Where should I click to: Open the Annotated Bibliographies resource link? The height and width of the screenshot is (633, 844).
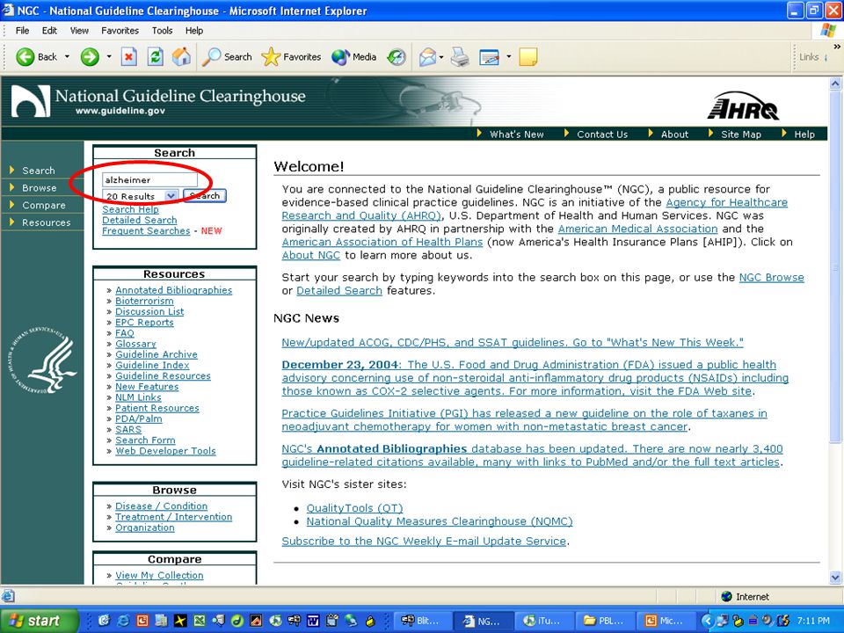click(x=173, y=290)
